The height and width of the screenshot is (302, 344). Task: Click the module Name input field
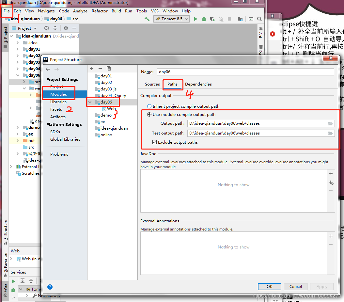click(245, 72)
